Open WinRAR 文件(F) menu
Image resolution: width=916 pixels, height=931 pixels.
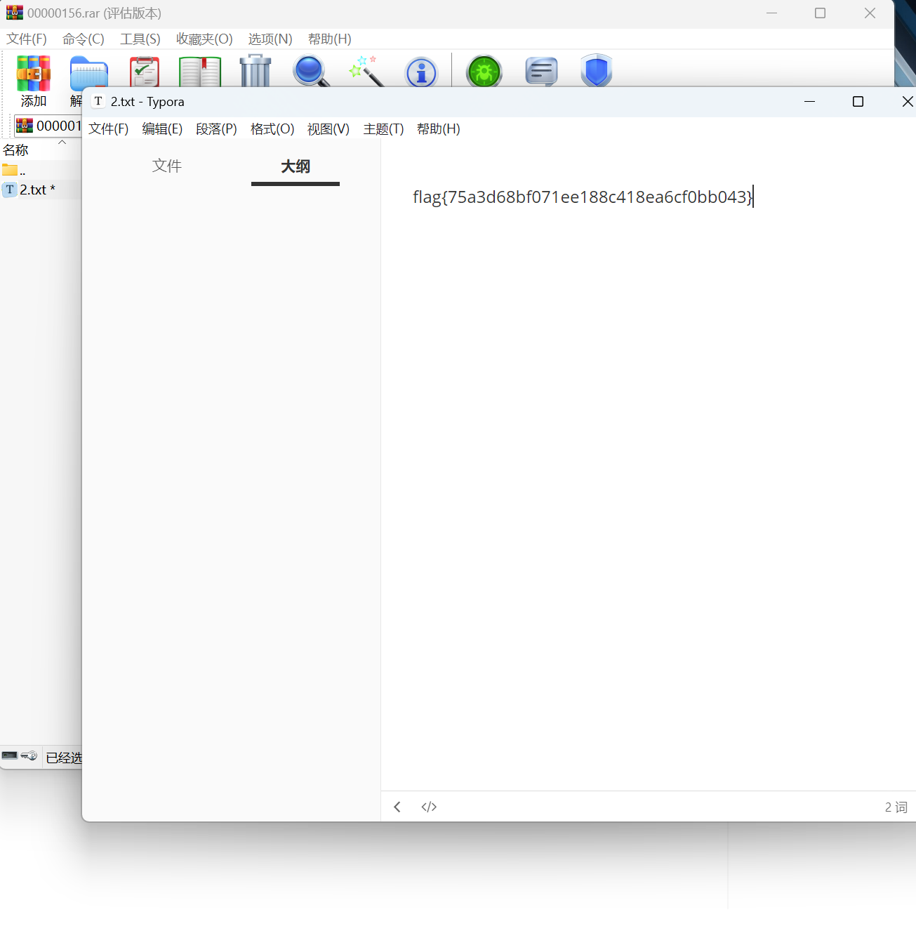(x=27, y=39)
